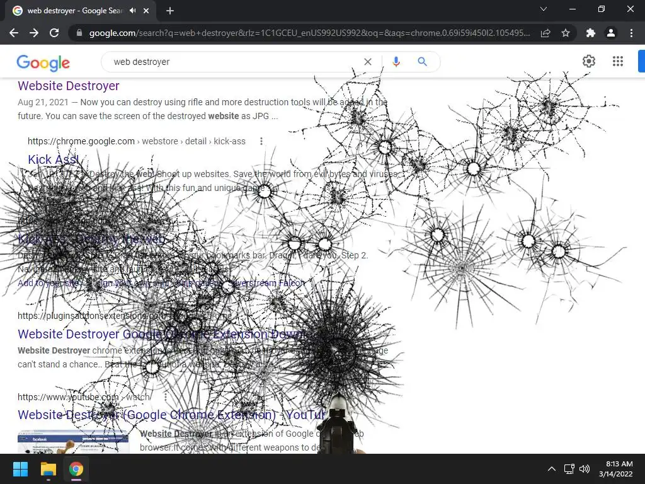Close the web destroyer tab
Viewport: 645px width, 484px height.
pyautogui.click(x=146, y=11)
